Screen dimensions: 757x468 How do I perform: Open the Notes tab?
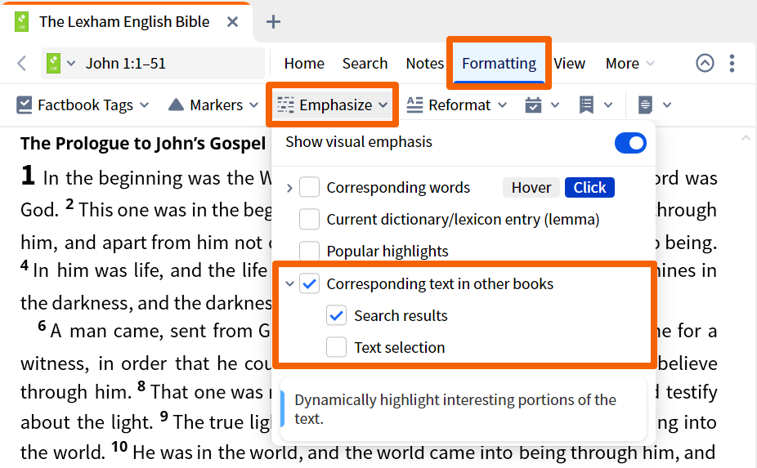coord(425,63)
